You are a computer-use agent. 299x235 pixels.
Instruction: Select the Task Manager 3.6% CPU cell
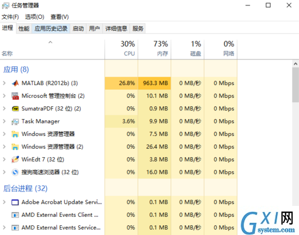121,121
